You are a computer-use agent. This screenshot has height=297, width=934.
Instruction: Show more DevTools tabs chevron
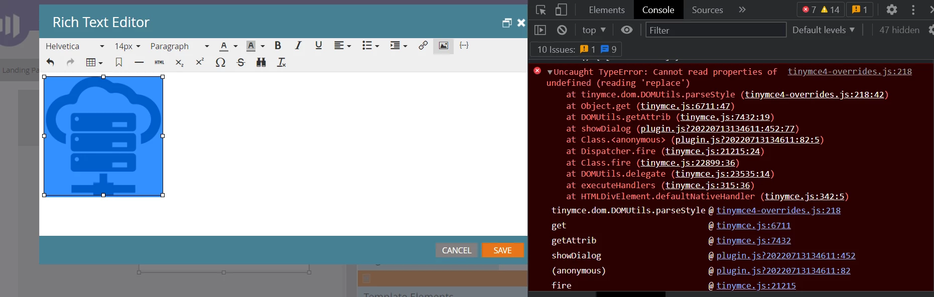[x=742, y=10]
